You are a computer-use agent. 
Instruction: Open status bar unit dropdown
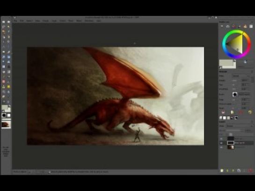[29, 172]
